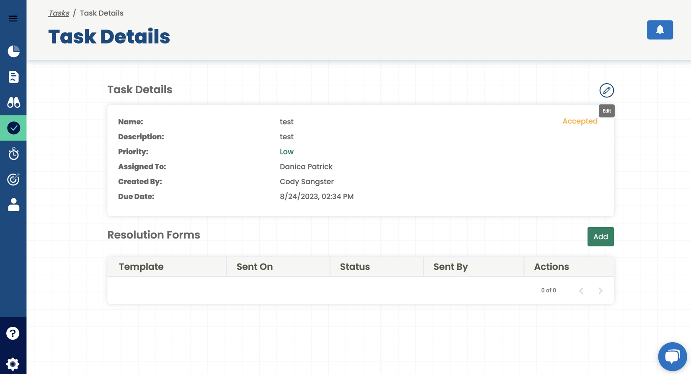Click the due date 8/24/2023, 02:34 PM
691x374 pixels.
317,197
